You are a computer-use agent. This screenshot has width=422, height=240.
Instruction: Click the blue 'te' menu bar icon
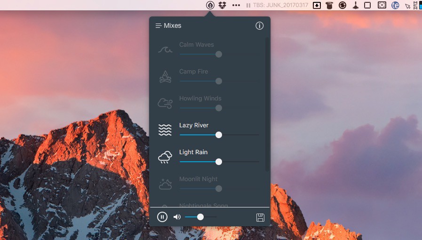click(395, 5)
